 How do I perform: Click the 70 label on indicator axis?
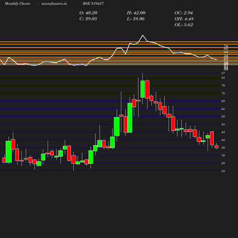(x=226, y=46)
